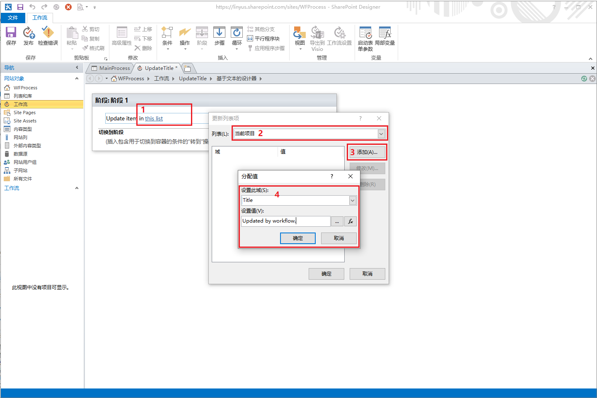Open the Loop (循环) dropdown

[x=237, y=38]
